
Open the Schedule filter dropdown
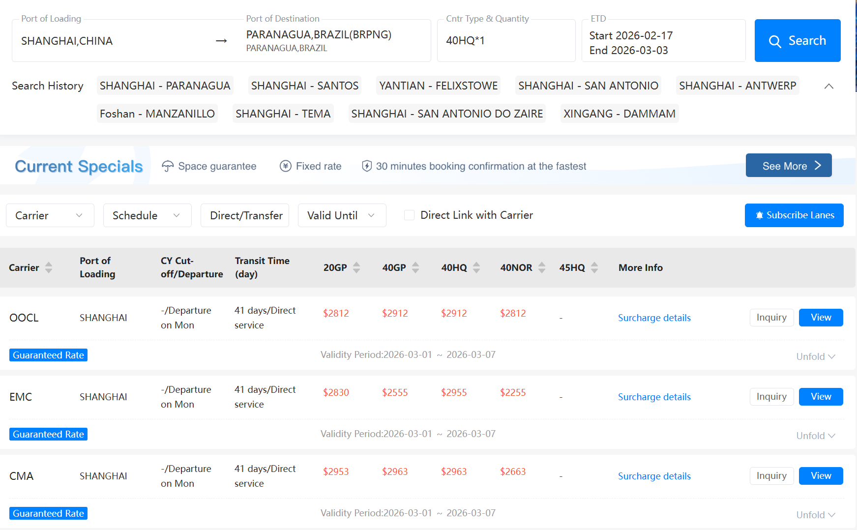coord(147,215)
